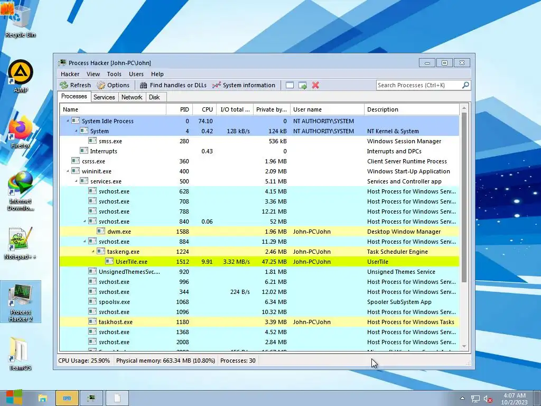This screenshot has width=541, height=406.
Task: Open the View menu
Action: click(x=93, y=74)
